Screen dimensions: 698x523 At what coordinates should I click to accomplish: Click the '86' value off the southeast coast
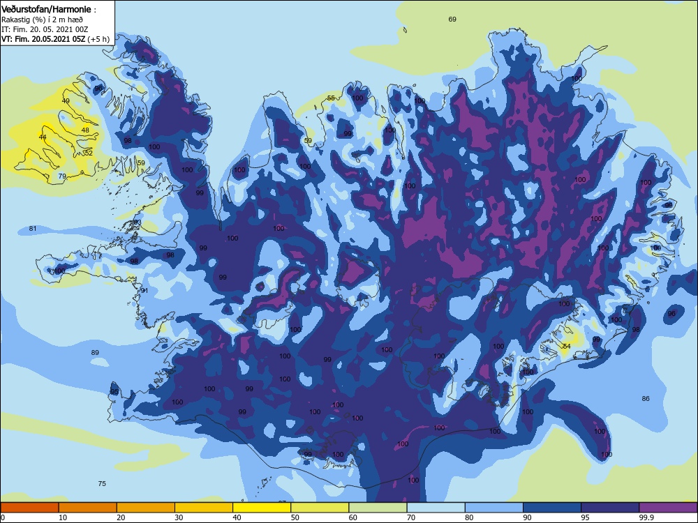tap(646, 398)
